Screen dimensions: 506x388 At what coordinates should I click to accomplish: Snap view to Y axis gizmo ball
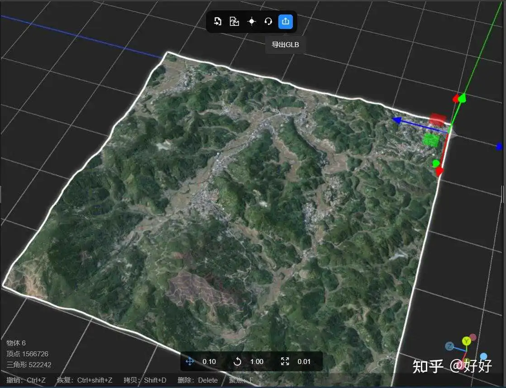point(466,340)
